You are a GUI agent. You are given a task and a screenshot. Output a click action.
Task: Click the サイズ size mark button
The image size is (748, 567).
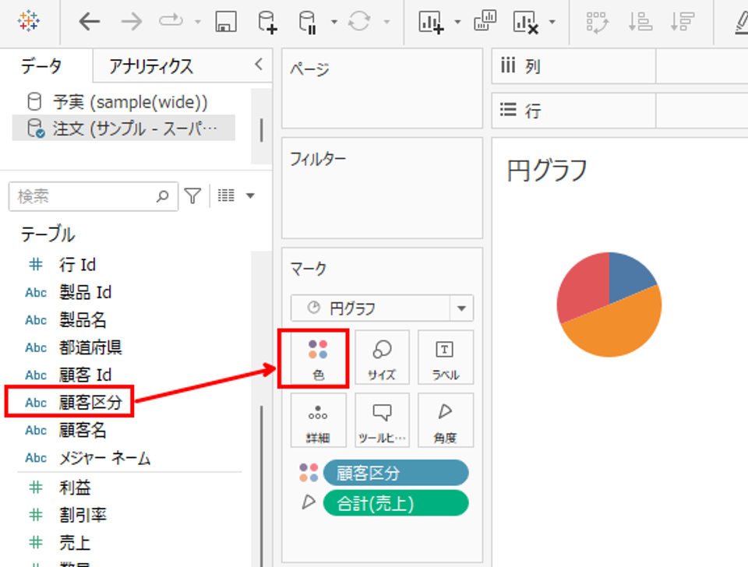(x=382, y=357)
